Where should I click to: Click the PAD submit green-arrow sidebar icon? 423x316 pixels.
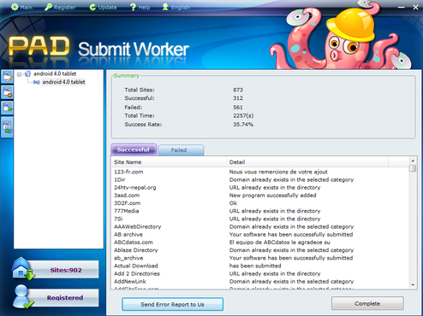tap(7, 108)
